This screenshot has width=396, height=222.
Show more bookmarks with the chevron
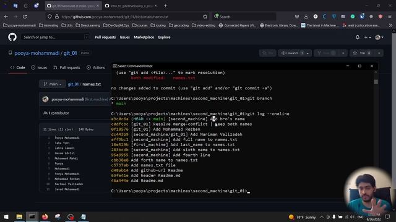390,25
